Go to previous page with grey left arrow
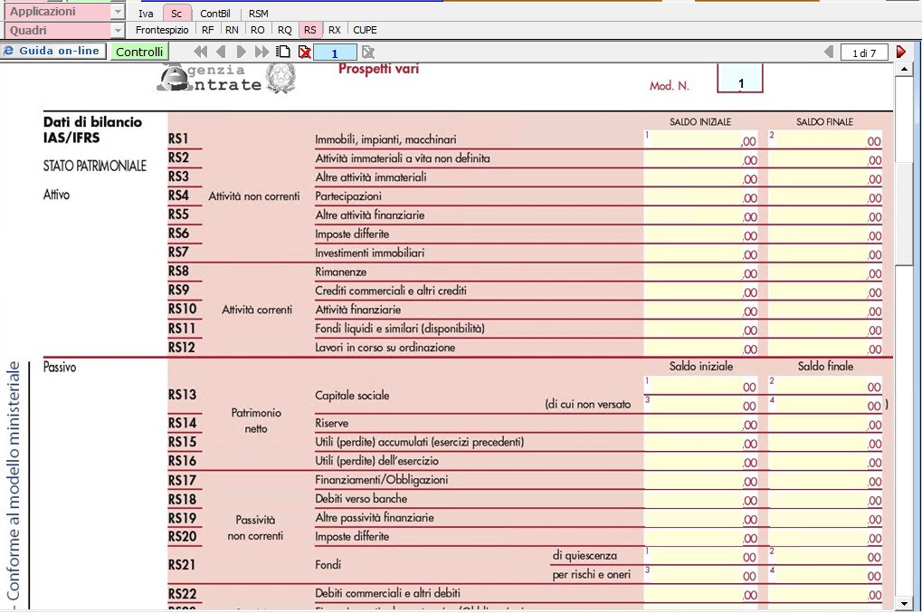Image resolution: width=922 pixels, height=613 pixels. (829, 52)
